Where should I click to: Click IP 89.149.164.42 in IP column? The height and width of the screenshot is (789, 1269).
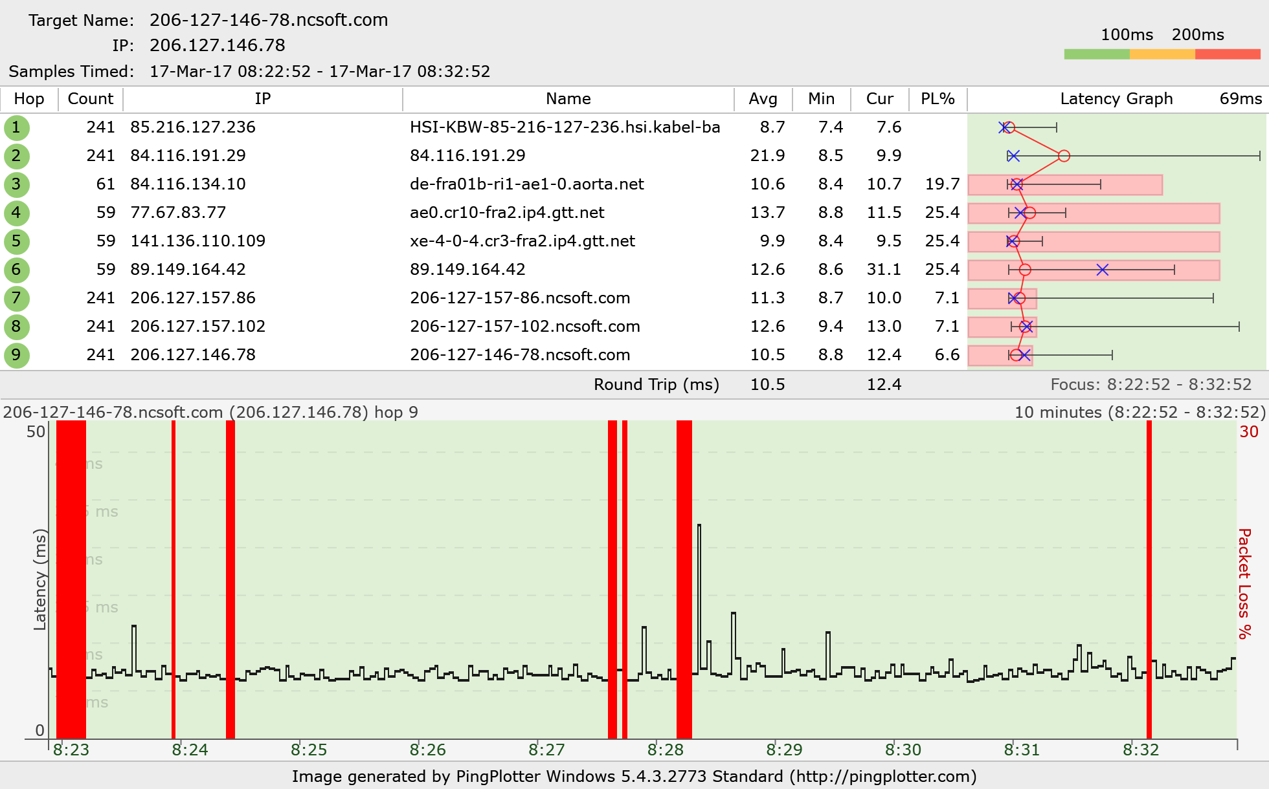(x=188, y=270)
